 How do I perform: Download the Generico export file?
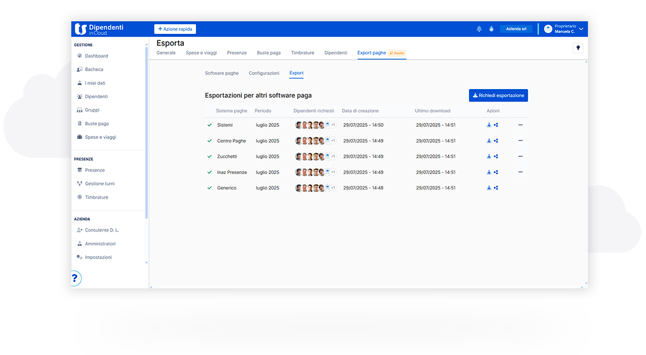(489, 188)
